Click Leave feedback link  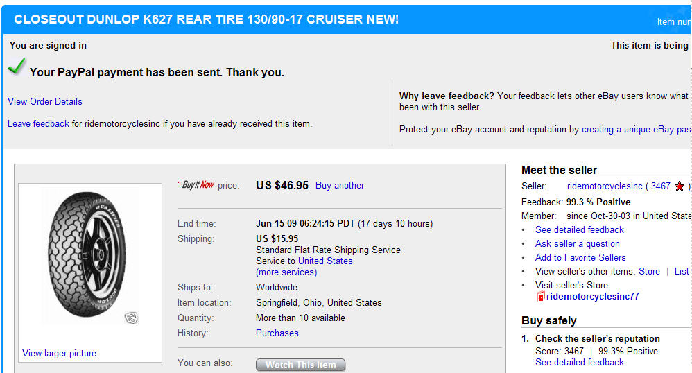38,123
